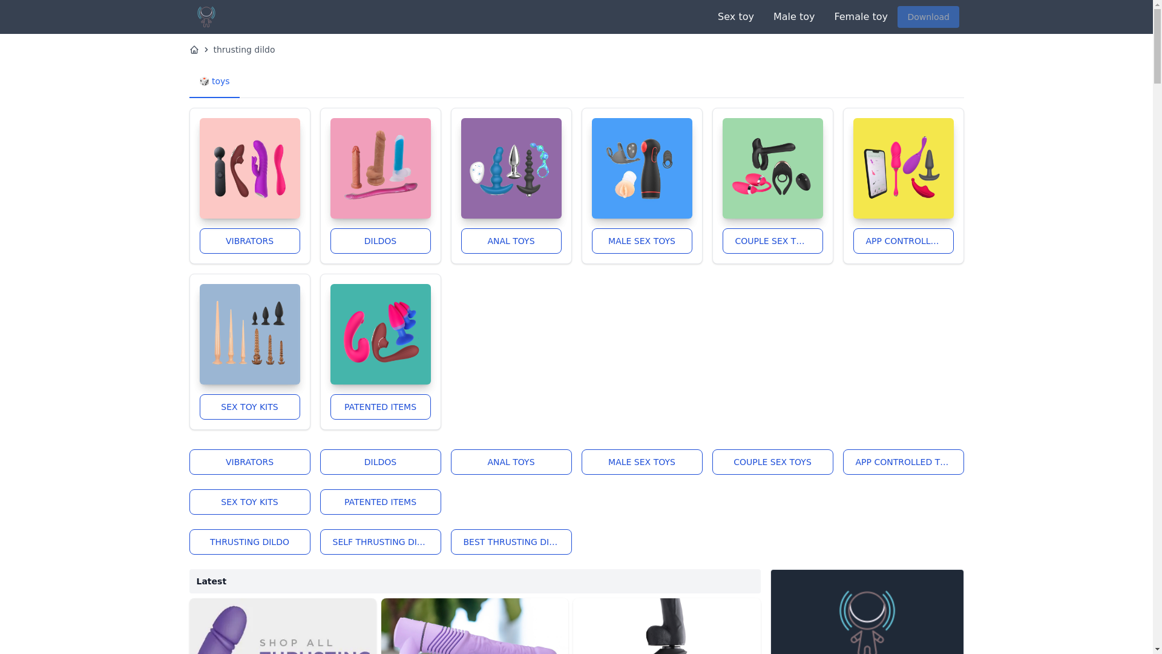This screenshot has height=654, width=1162.
Task: Open the Vibrators category thumbnail
Action: 249,168
